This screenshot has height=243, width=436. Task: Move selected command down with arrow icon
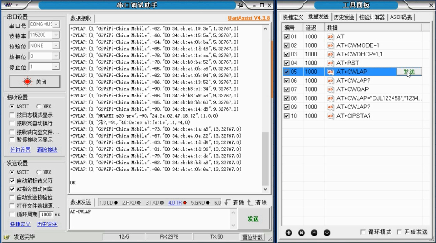pos(327,233)
